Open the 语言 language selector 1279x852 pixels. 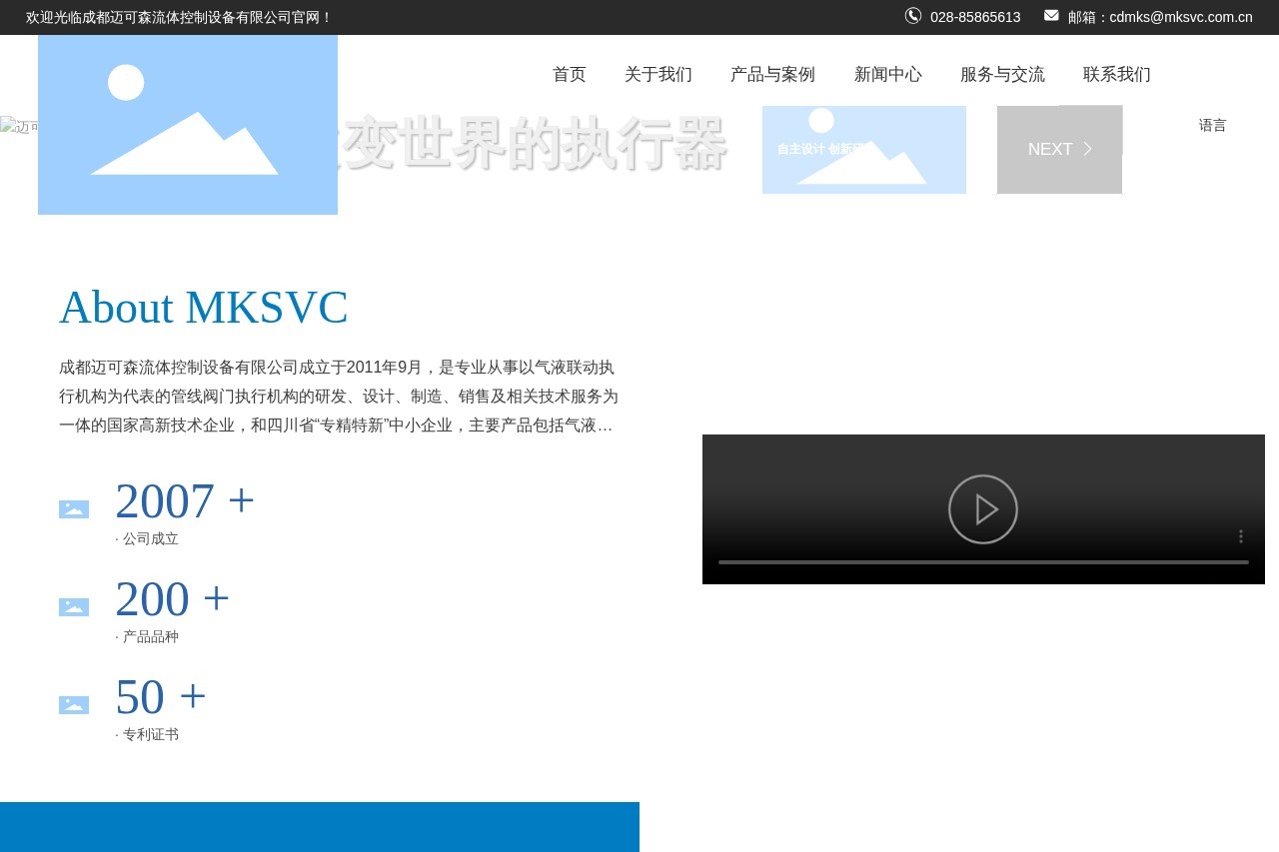(x=1212, y=125)
